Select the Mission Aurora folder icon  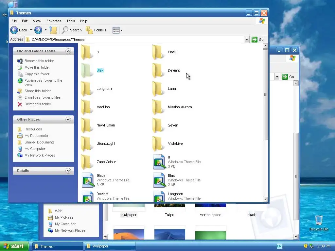(x=158, y=107)
